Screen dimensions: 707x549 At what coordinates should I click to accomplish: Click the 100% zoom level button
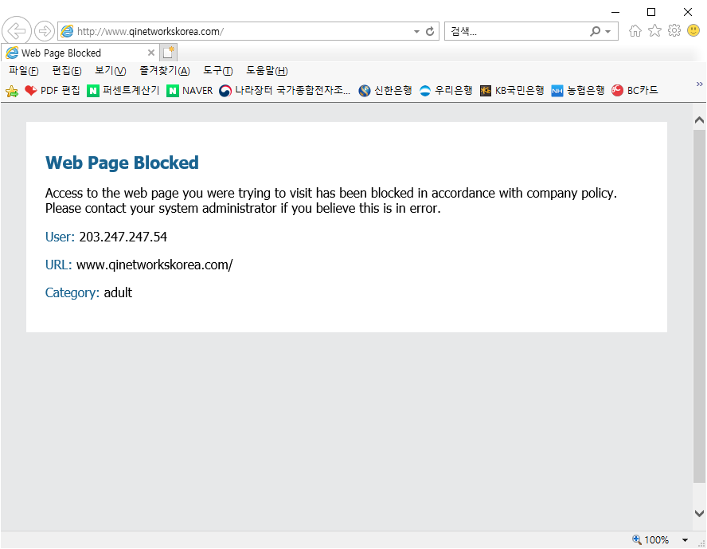650,540
